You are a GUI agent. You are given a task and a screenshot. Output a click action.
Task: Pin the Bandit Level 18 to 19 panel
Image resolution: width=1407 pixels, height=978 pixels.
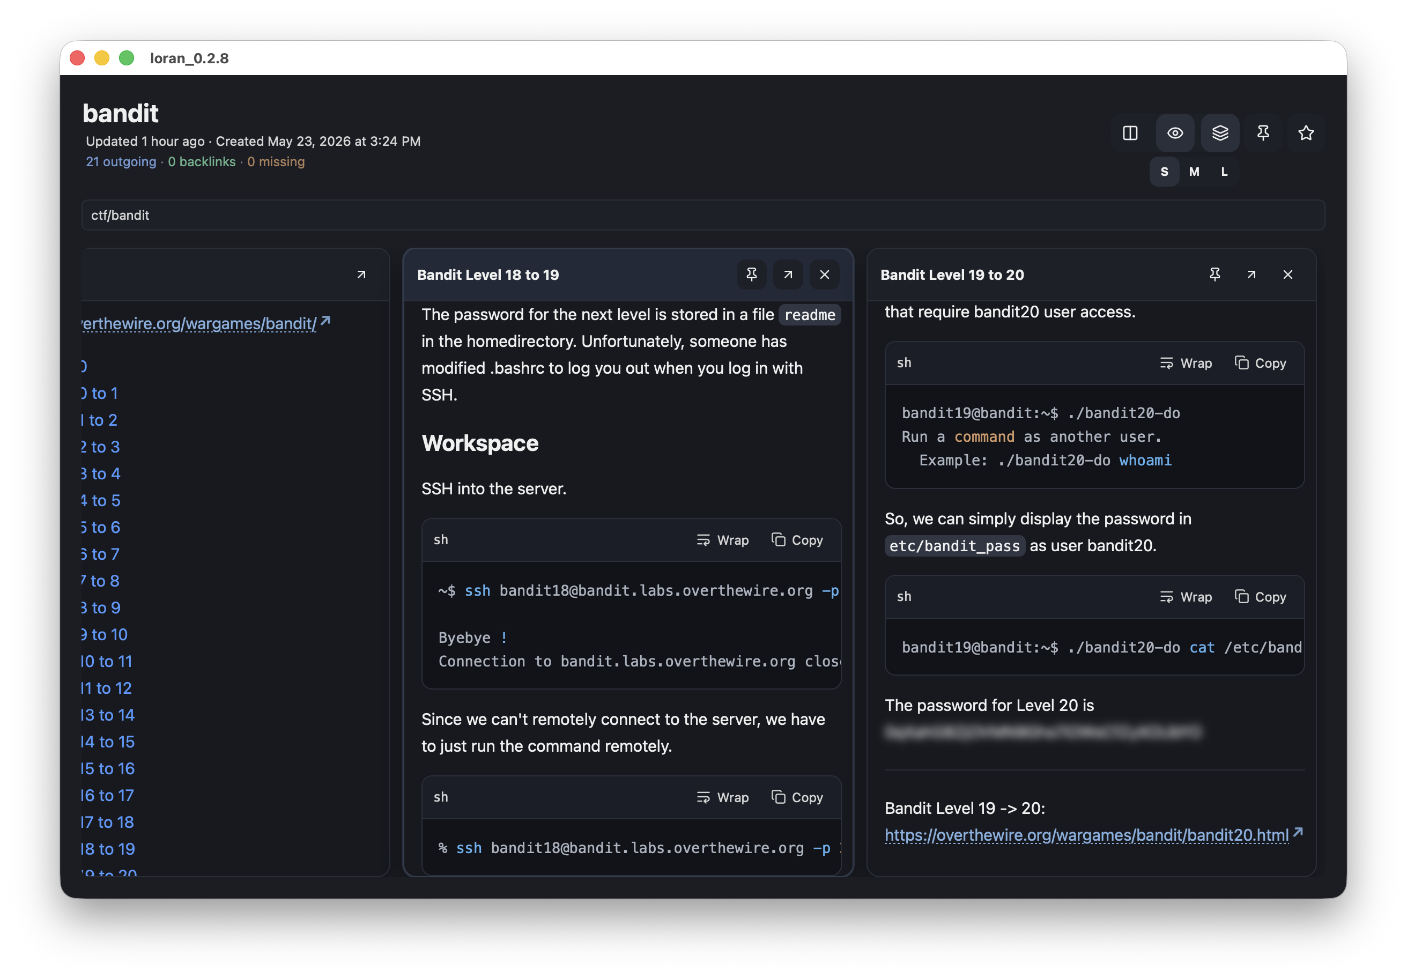point(751,275)
